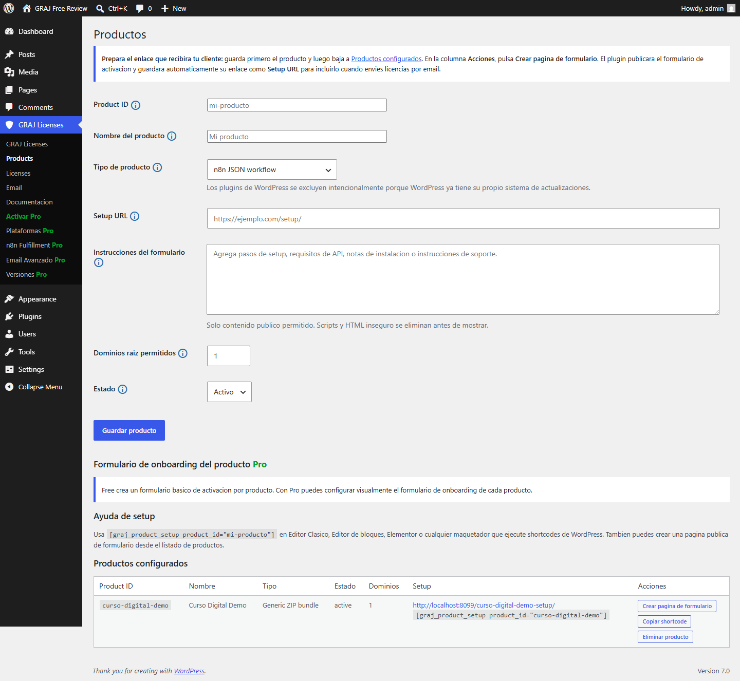Image resolution: width=740 pixels, height=681 pixels.
Task: Click the Plugins plug icon
Action: pyautogui.click(x=9, y=316)
